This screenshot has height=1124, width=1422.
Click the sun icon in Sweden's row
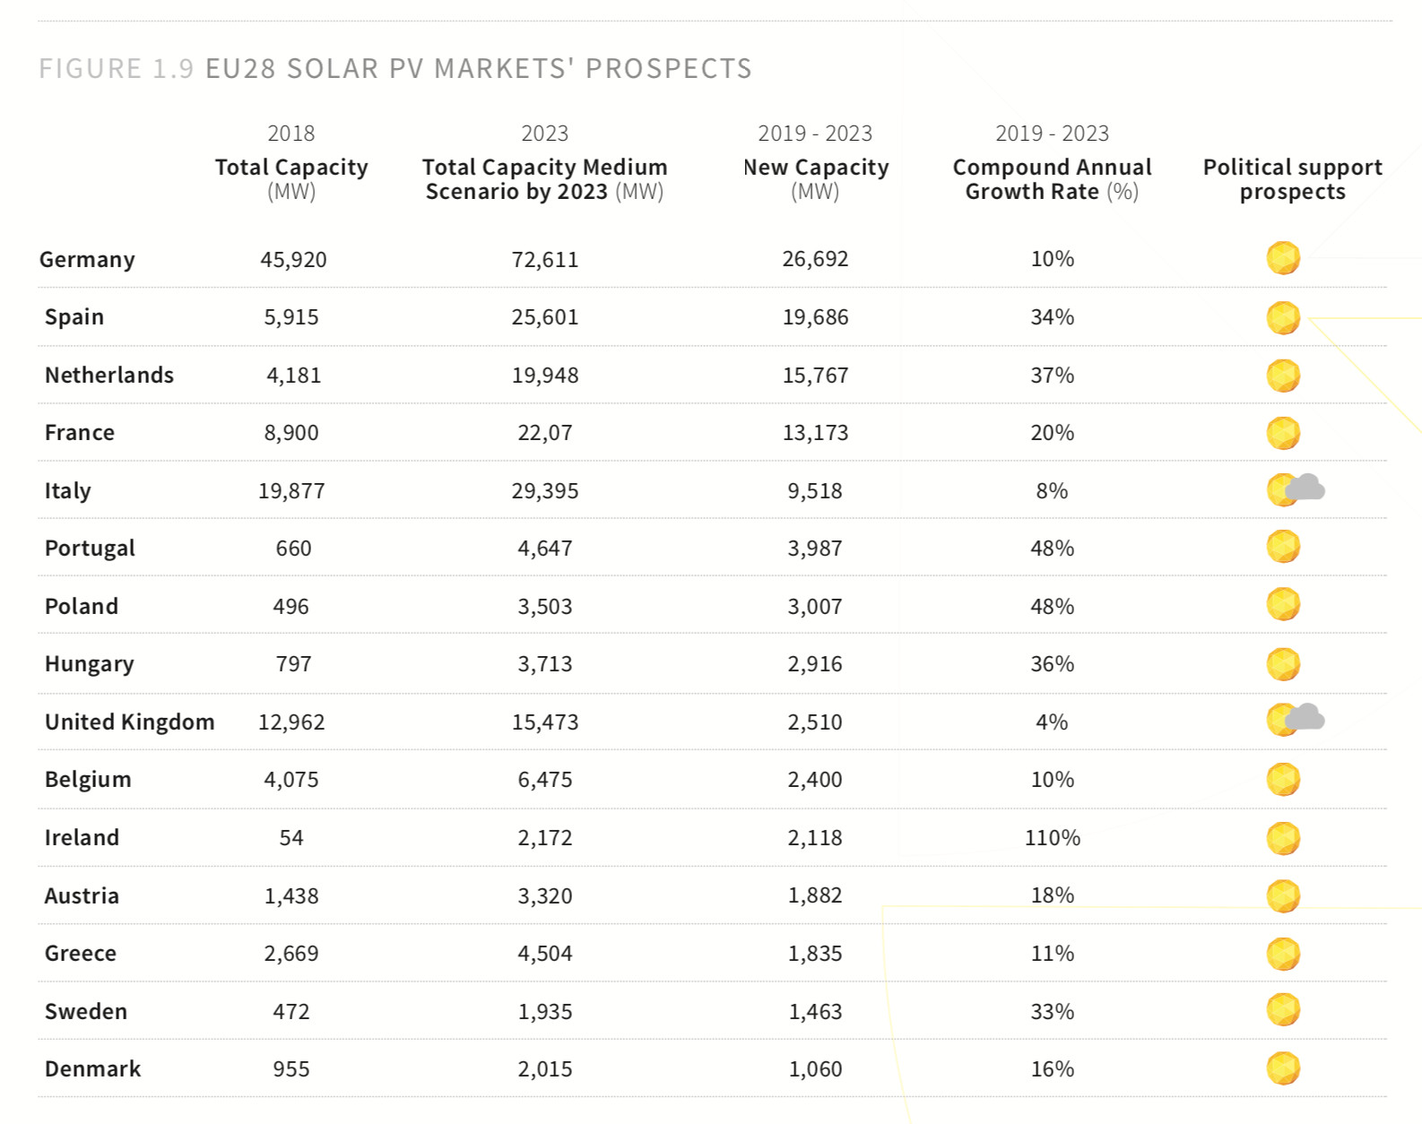pos(1283,1010)
